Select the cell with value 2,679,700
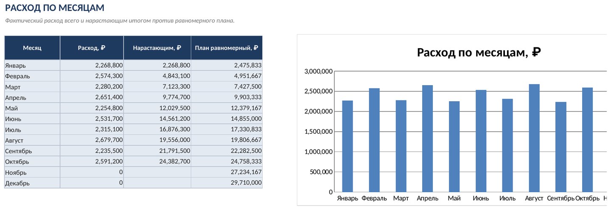 [x=92, y=140]
